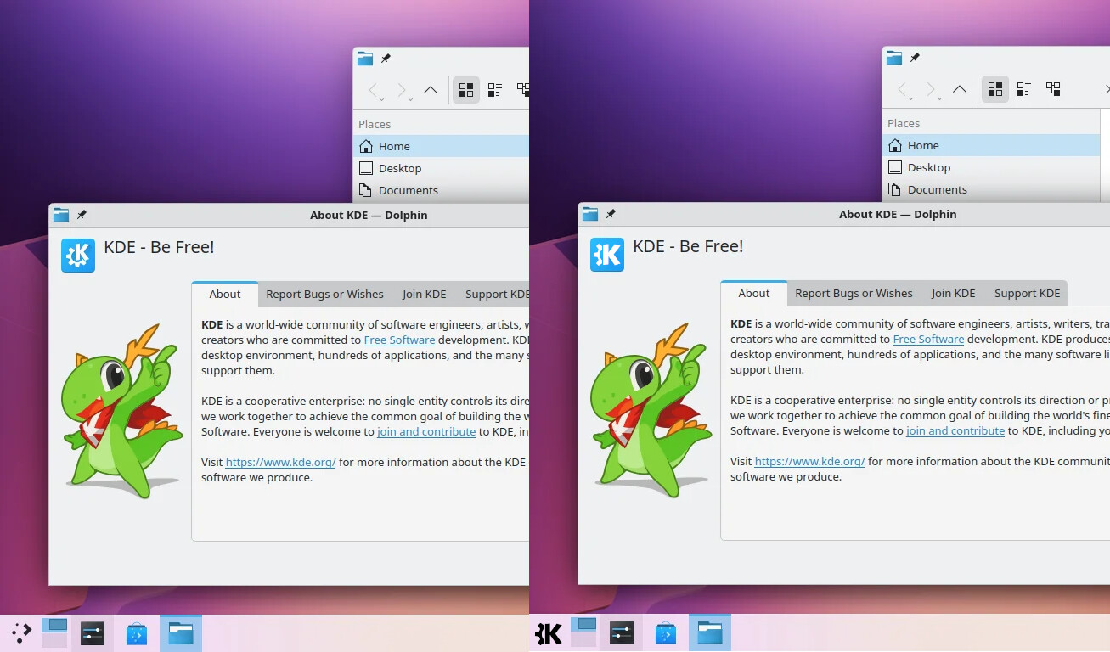
Task: Go up one folder in right Dolphin toolbar
Action: pos(959,89)
